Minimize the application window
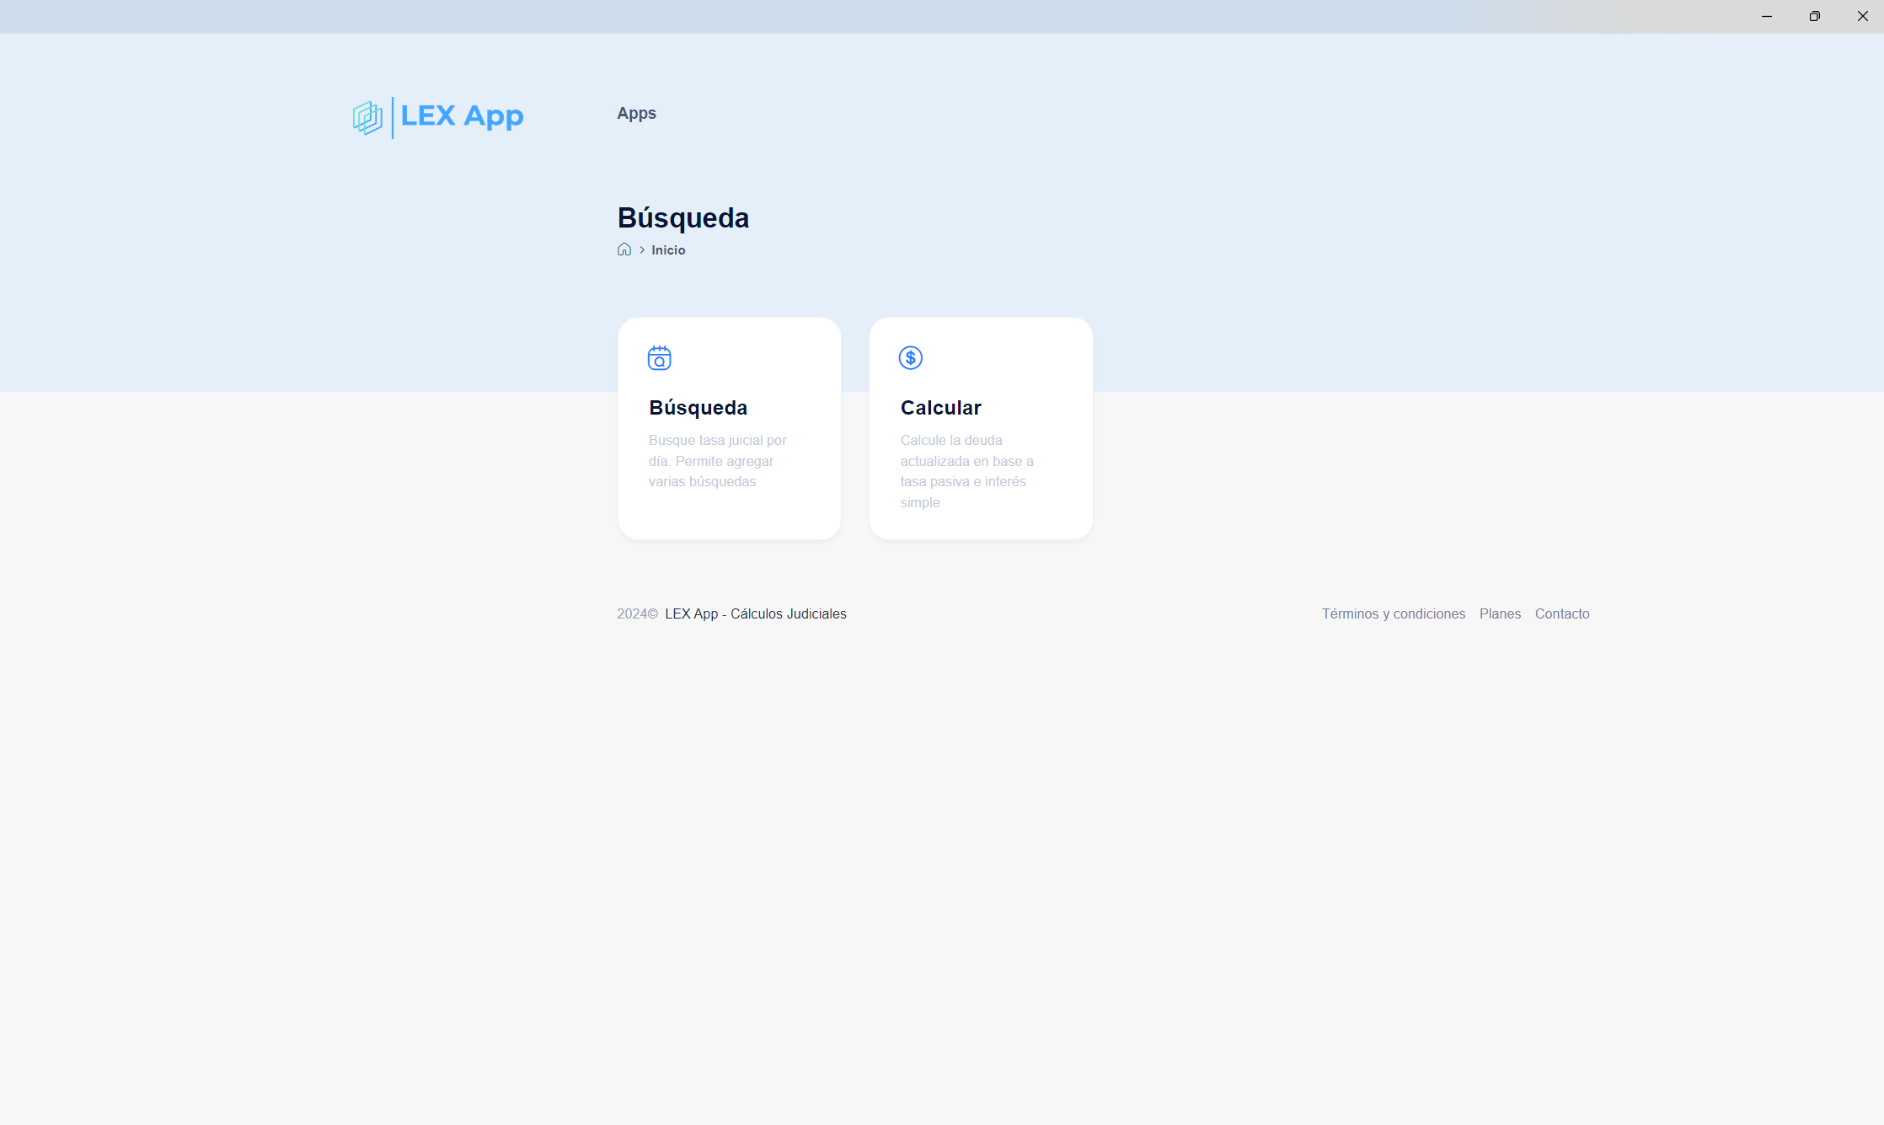The width and height of the screenshot is (1884, 1125). [x=1766, y=16]
